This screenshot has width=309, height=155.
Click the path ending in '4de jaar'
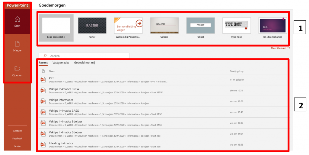pos(99,103)
